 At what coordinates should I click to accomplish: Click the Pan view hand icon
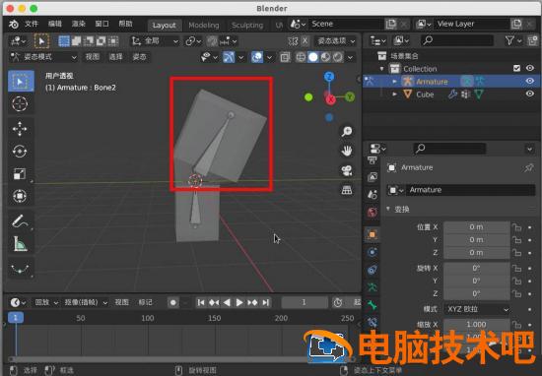347,151
